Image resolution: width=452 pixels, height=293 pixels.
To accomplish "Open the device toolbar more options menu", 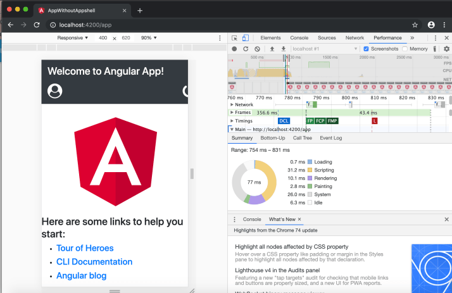I will (x=220, y=38).
